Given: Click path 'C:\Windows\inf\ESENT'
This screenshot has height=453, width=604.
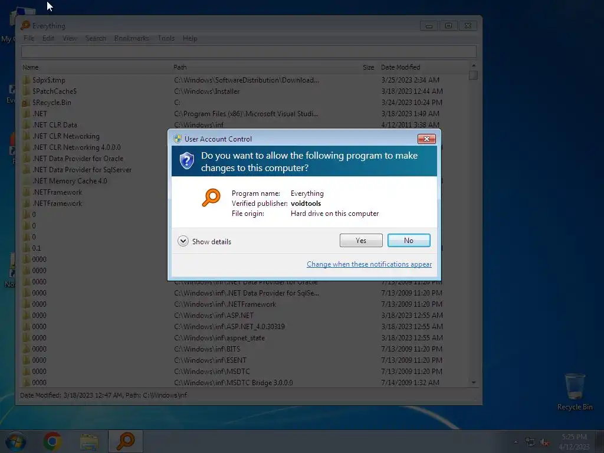Looking at the screenshot, I should pyautogui.click(x=210, y=360).
